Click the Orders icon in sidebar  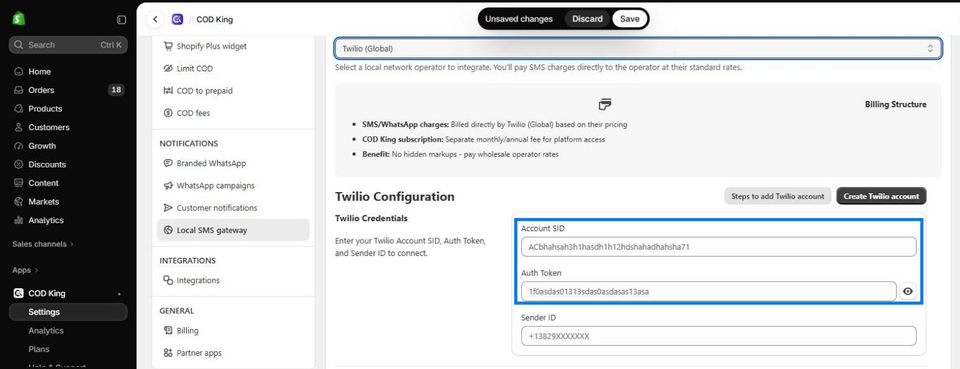click(18, 90)
